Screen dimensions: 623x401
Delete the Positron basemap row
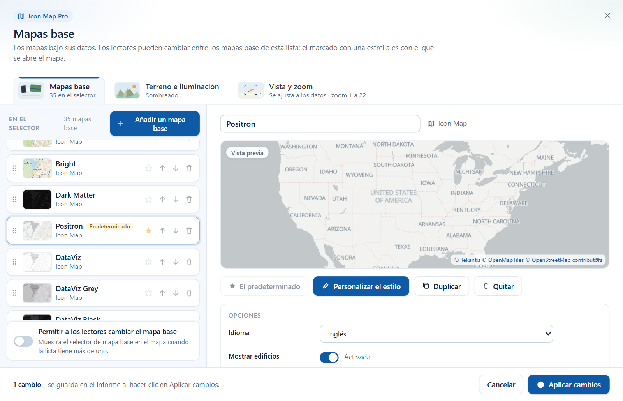point(189,231)
